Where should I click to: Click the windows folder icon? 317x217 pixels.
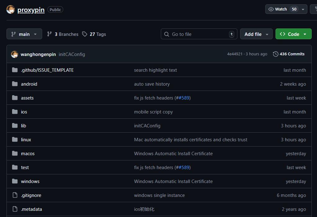point(15,181)
